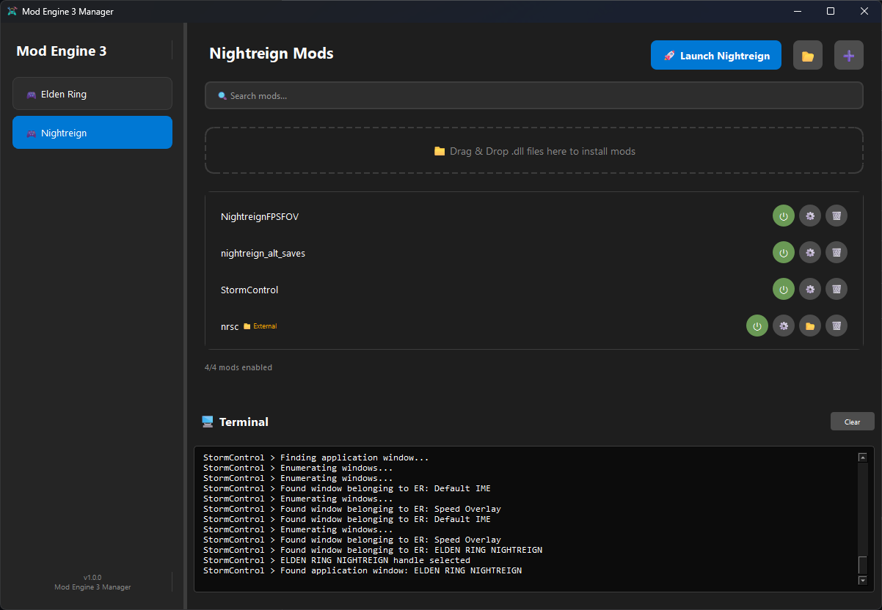Viewport: 882px width, 610px height.
Task: Click terminal line 'Finding application window...'
Action: pyautogui.click(x=316, y=457)
